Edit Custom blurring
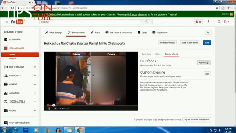Image resolution: width=236 pixels, height=133 pixels. coord(207,74)
